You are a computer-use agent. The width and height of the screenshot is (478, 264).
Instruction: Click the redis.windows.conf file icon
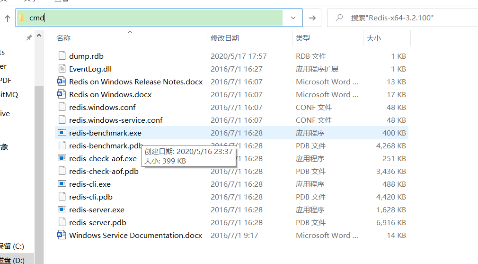(62, 107)
